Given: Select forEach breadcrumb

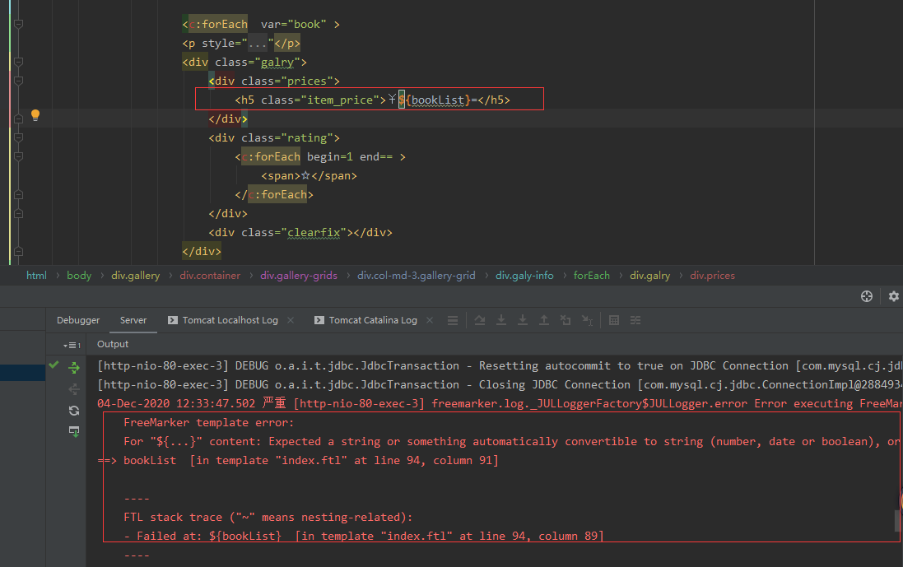Looking at the screenshot, I should [x=592, y=275].
